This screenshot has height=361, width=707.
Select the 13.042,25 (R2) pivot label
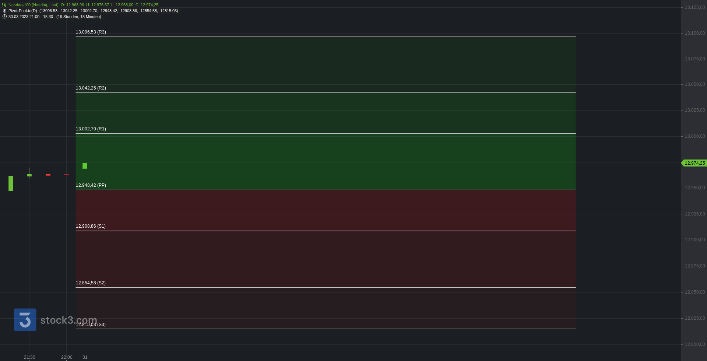pos(91,88)
